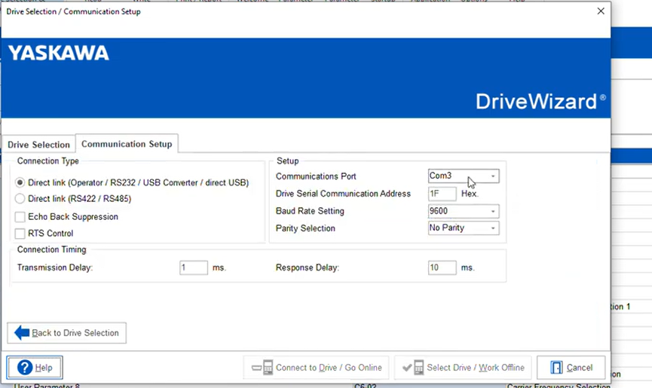Click the blue back arrow icon
The height and width of the screenshot is (388, 652).
[x=22, y=333]
